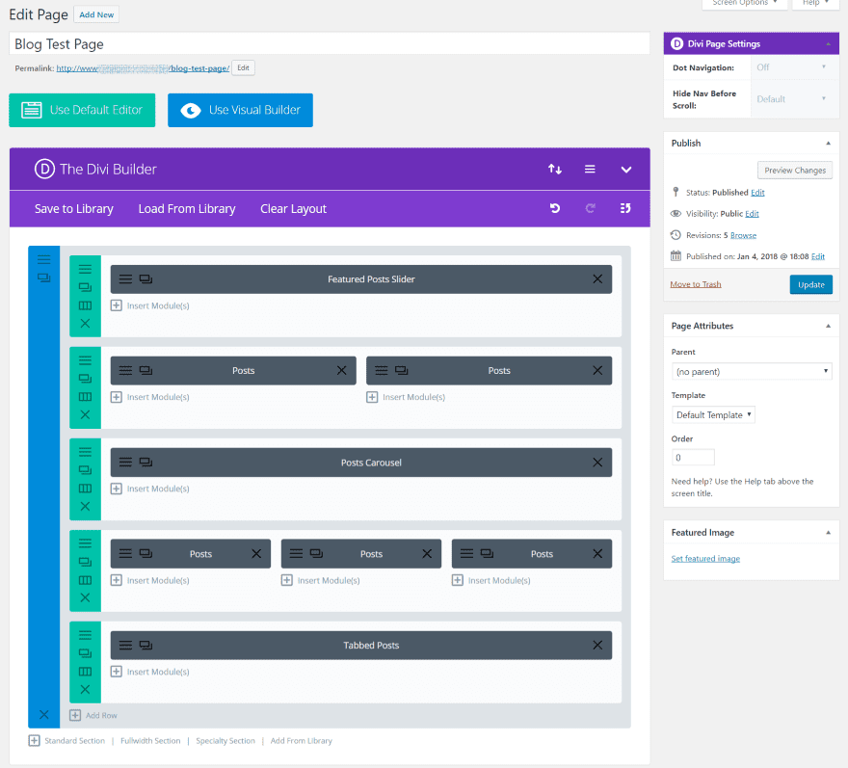Click Save to Library
This screenshot has height=768, width=848.
click(74, 209)
